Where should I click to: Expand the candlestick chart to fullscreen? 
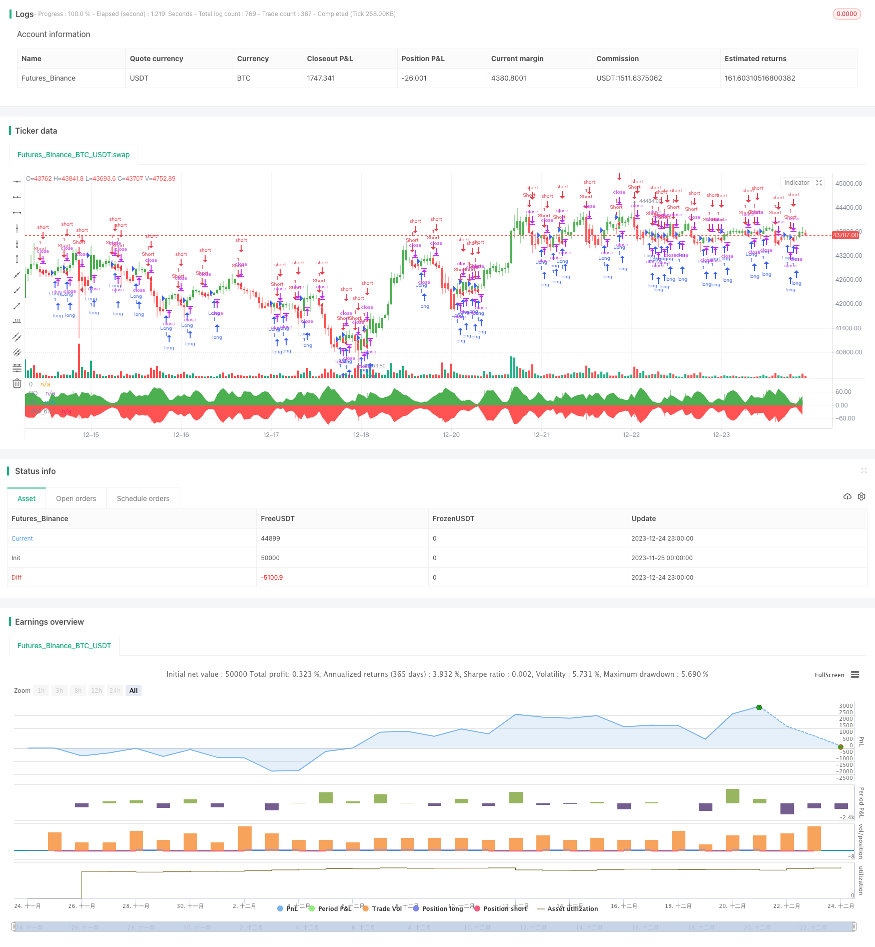click(819, 183)
